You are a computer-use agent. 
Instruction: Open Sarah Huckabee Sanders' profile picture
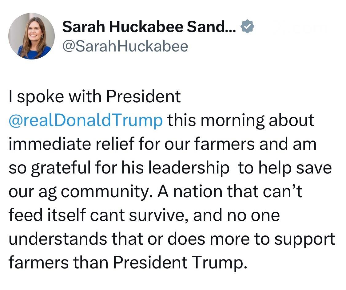(x=32, y=36)
